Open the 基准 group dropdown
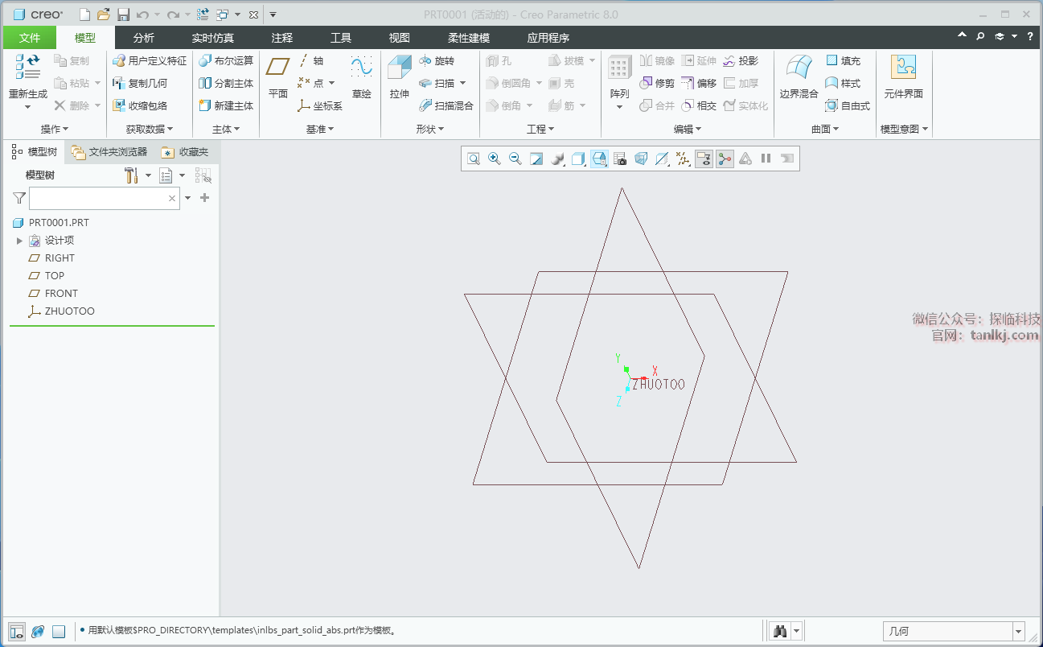This screenshot has height=647, width=1043. (320, 129)
